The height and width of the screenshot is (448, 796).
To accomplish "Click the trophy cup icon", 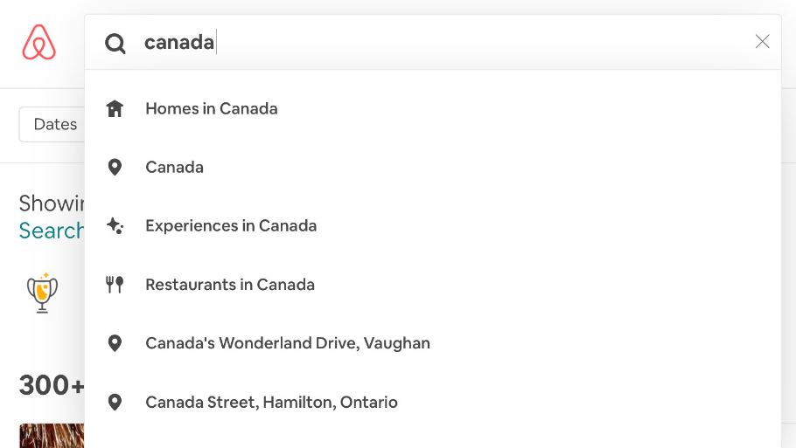I will [42, 293].
